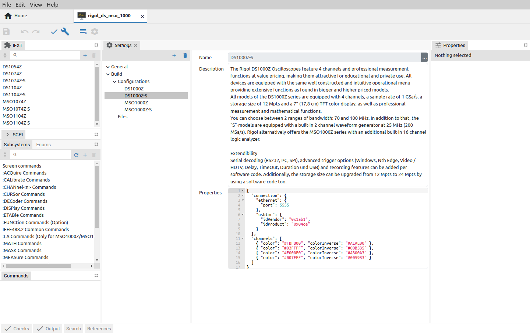
Task: Maximize the IEXT panel
Action: [x=96, y=45]
